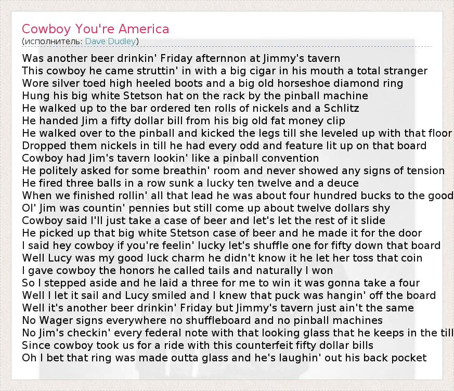Click the No Wager signs everywhere line
This screenshot has width=454, height=391.
(x=202, y=320)
